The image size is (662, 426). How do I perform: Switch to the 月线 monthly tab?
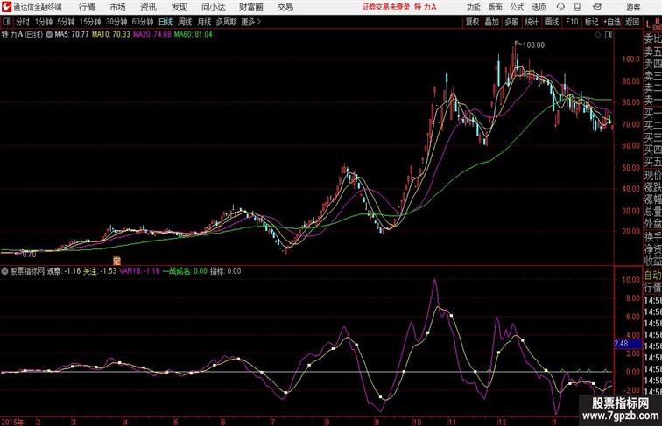tap(204, 22)
